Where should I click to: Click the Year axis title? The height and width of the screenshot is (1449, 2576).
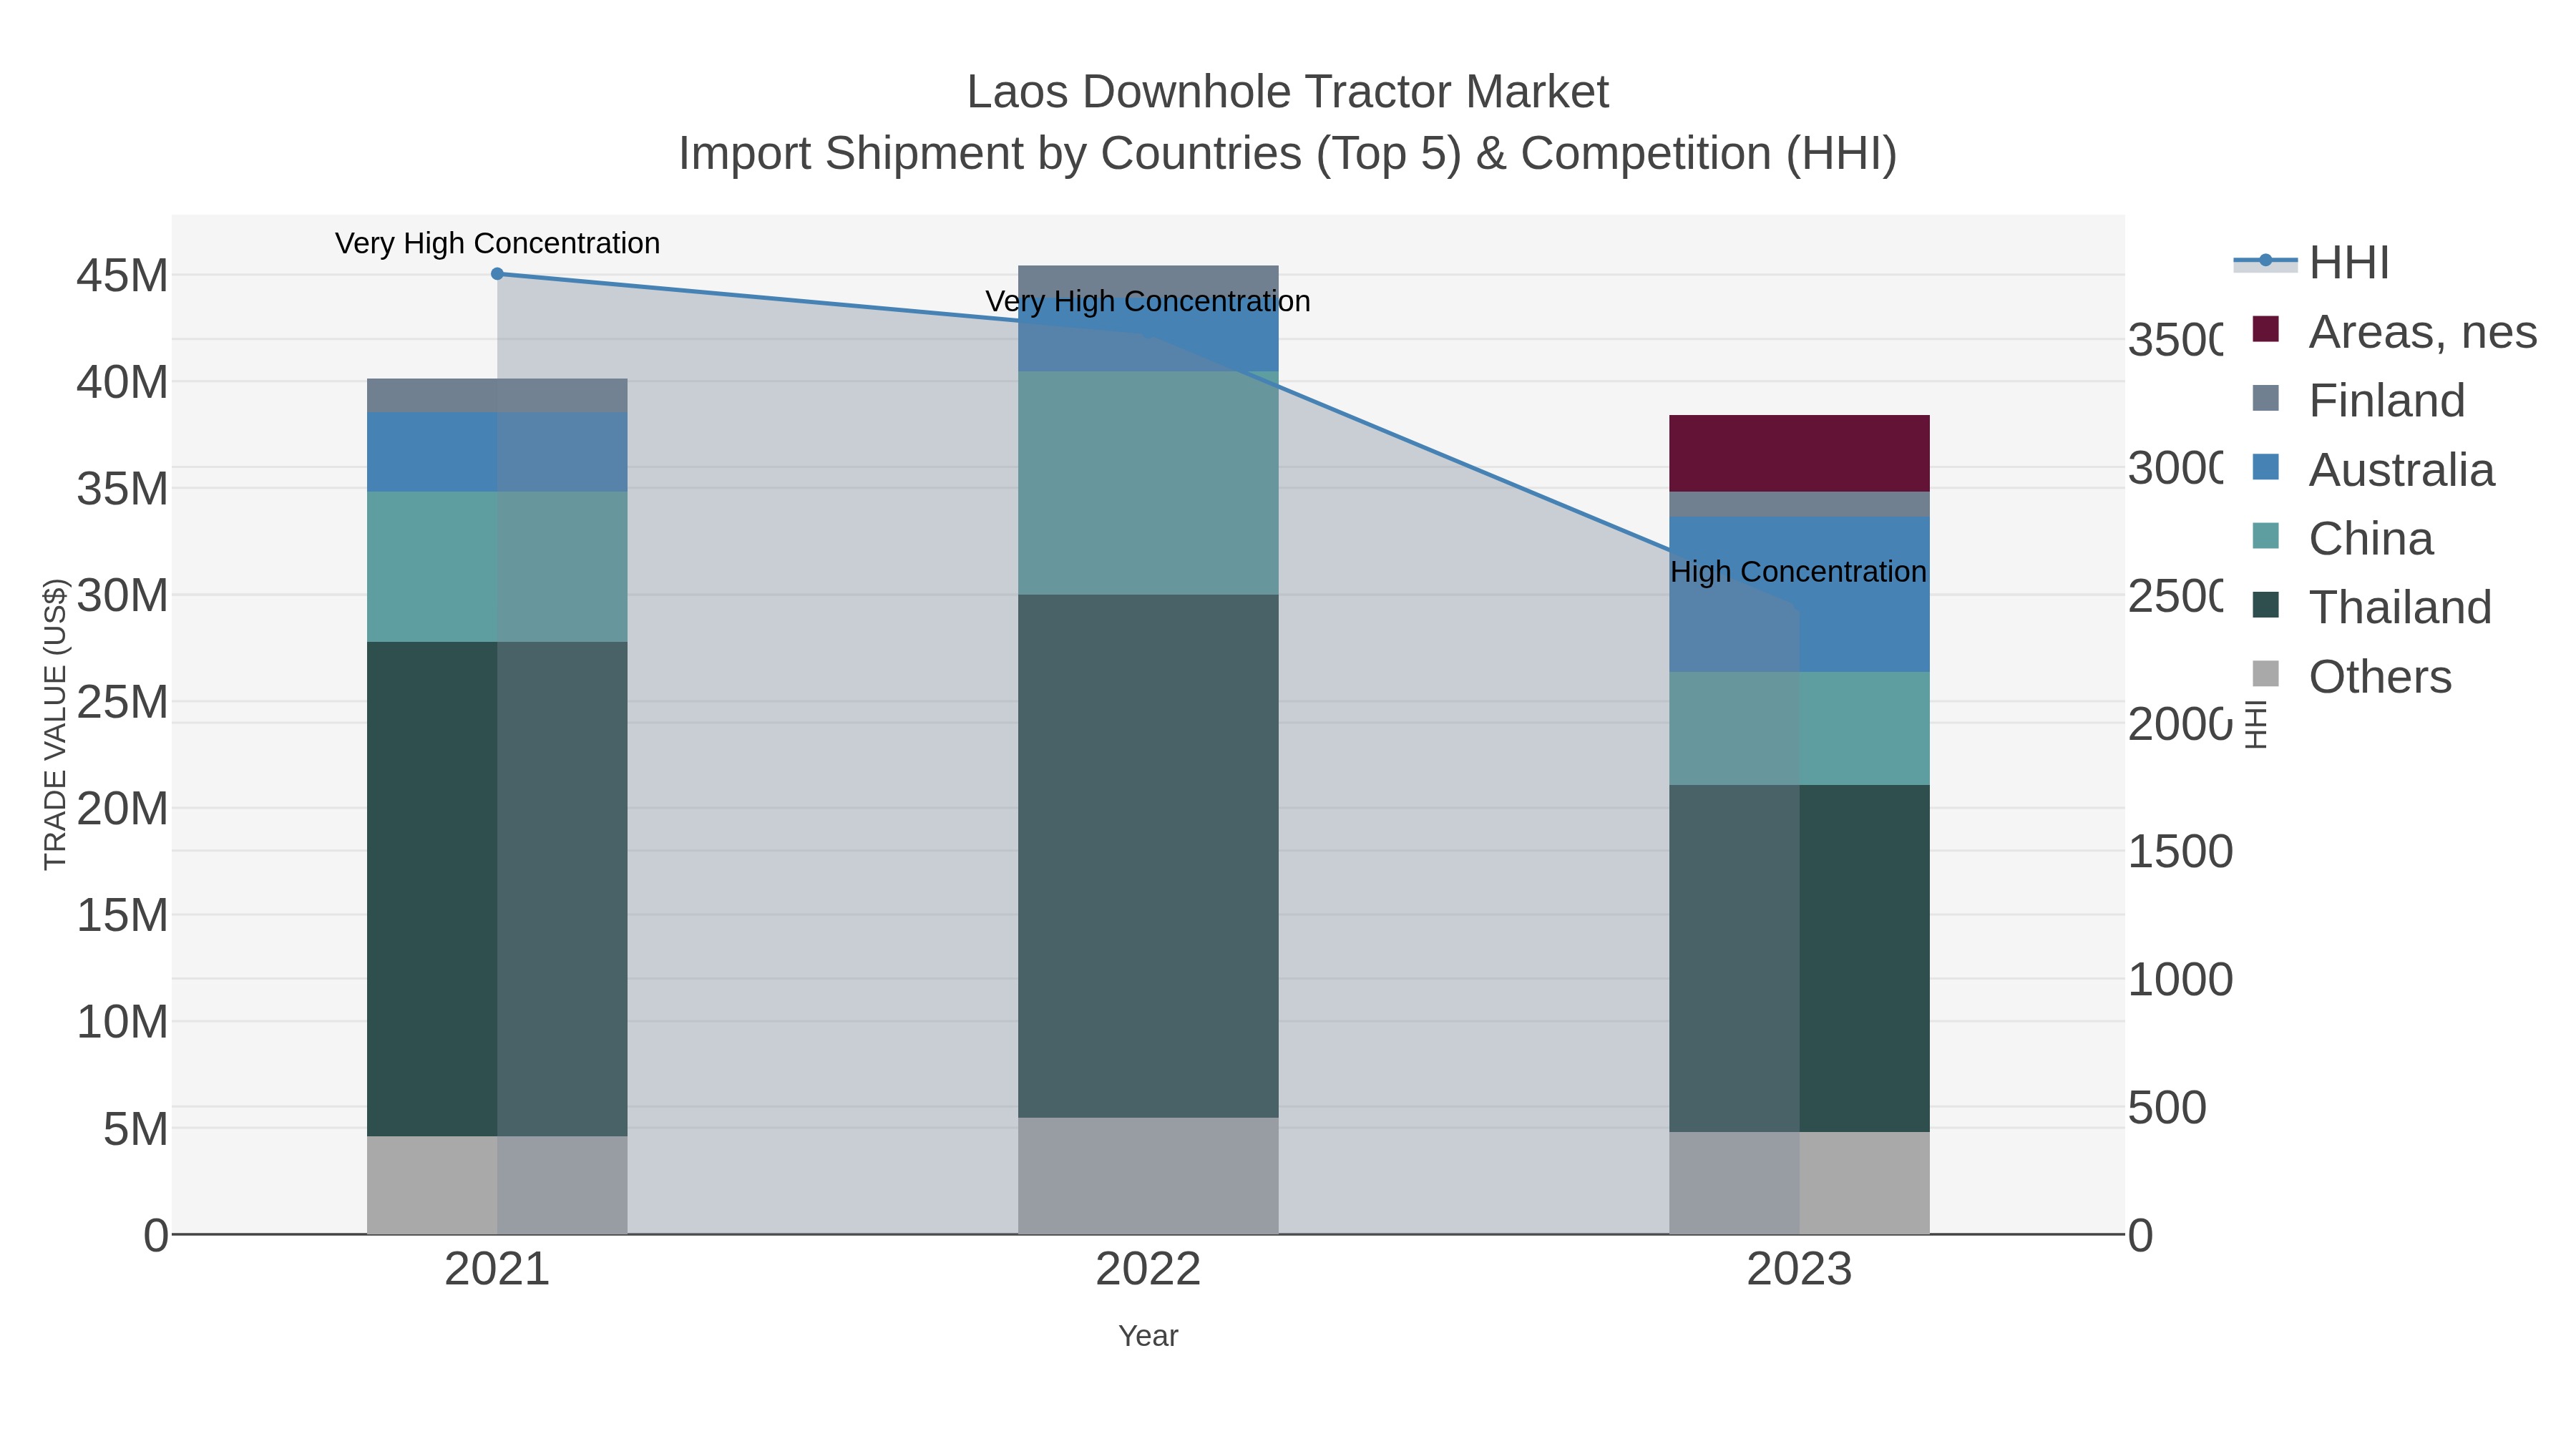click(1148, 1336)
